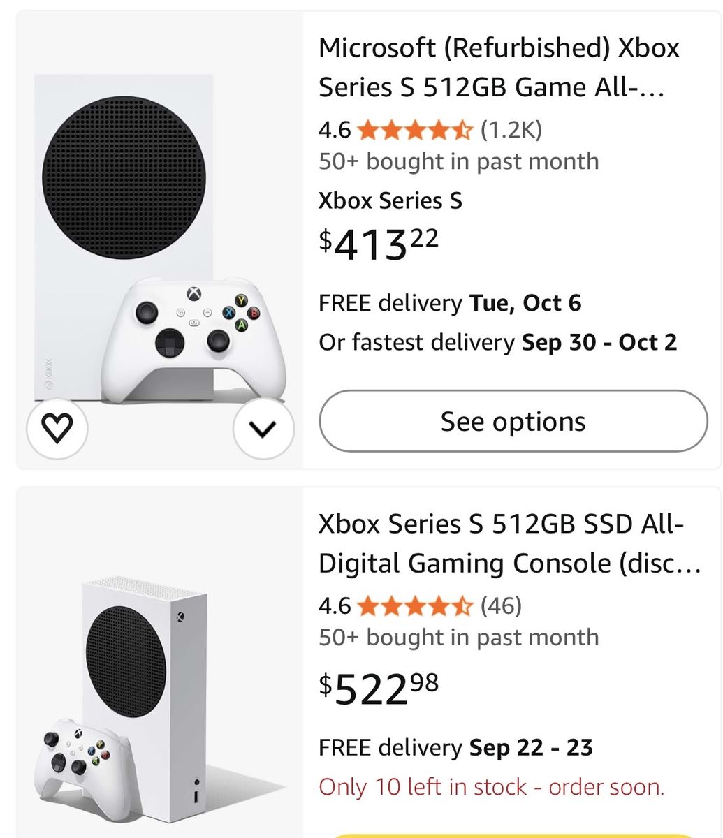Click the FREE delivery Sep 22 - 23 text

pyautogui.click(x=455, y=747)
